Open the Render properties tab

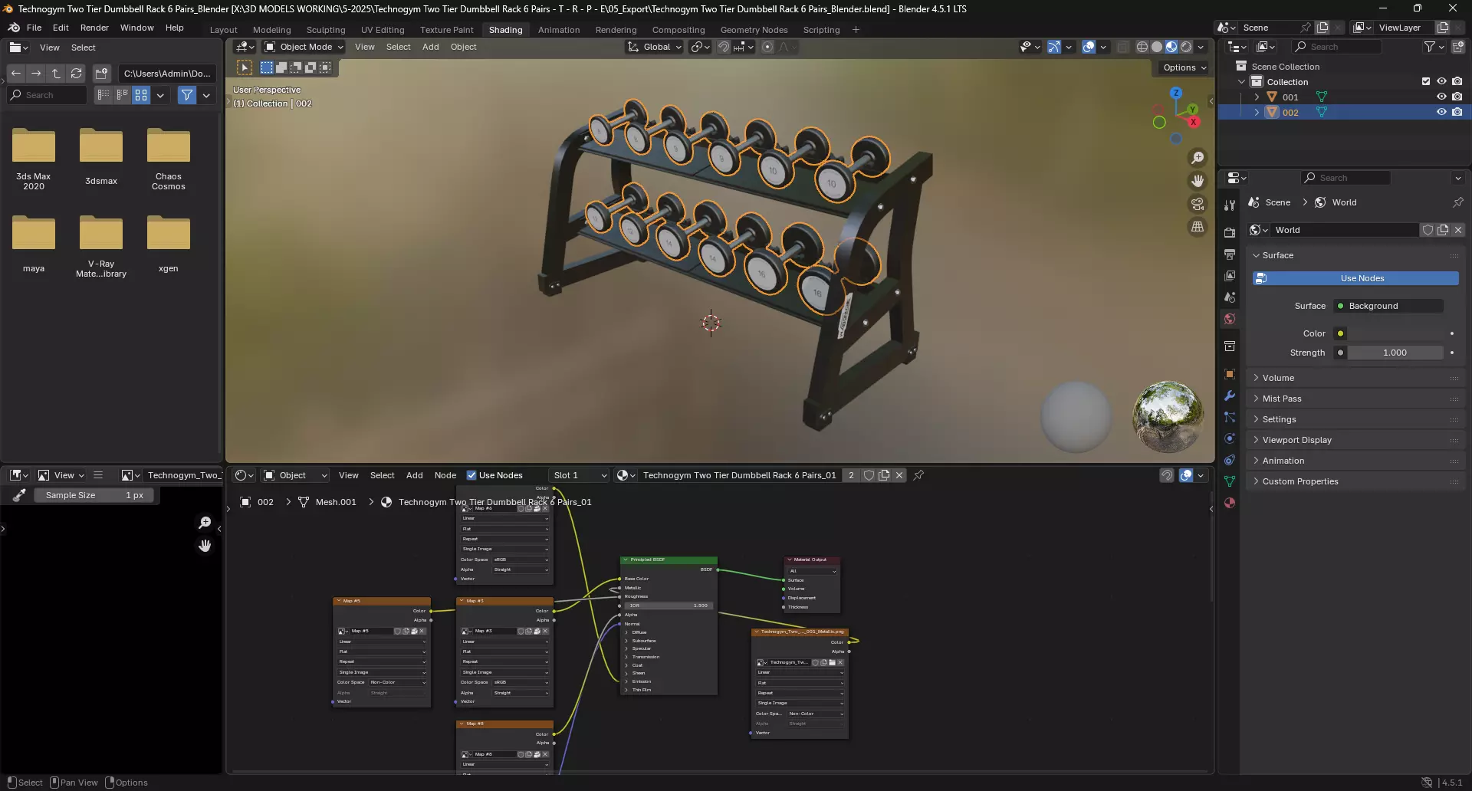(1230, 233)
